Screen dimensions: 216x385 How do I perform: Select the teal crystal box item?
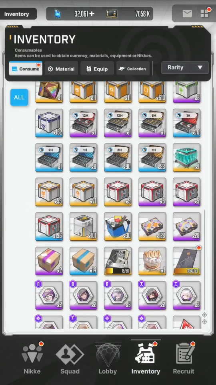[187, 158]
